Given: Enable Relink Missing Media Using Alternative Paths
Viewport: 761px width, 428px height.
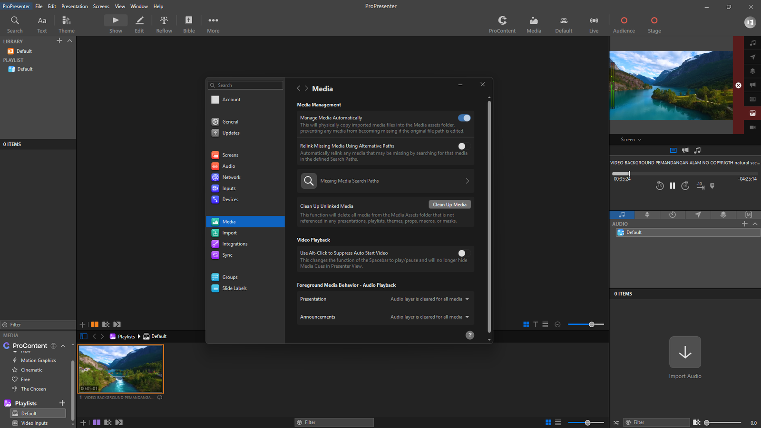Looking at the screenshot, I should pos(464,146).
